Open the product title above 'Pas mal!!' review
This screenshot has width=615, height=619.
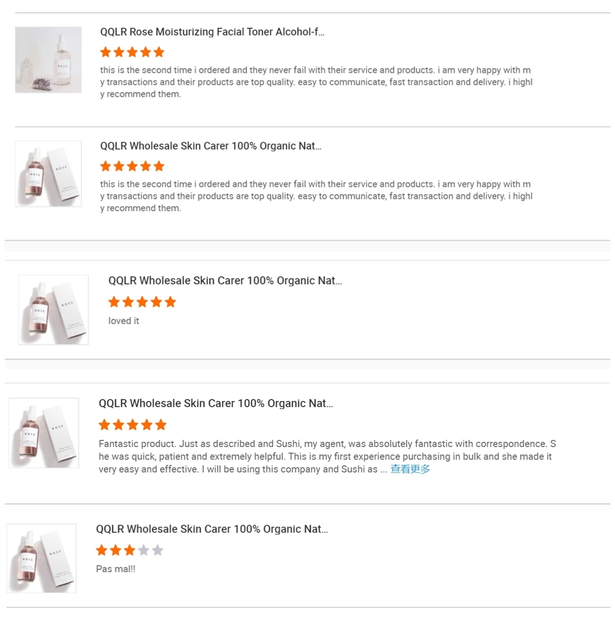coord(212,529)
